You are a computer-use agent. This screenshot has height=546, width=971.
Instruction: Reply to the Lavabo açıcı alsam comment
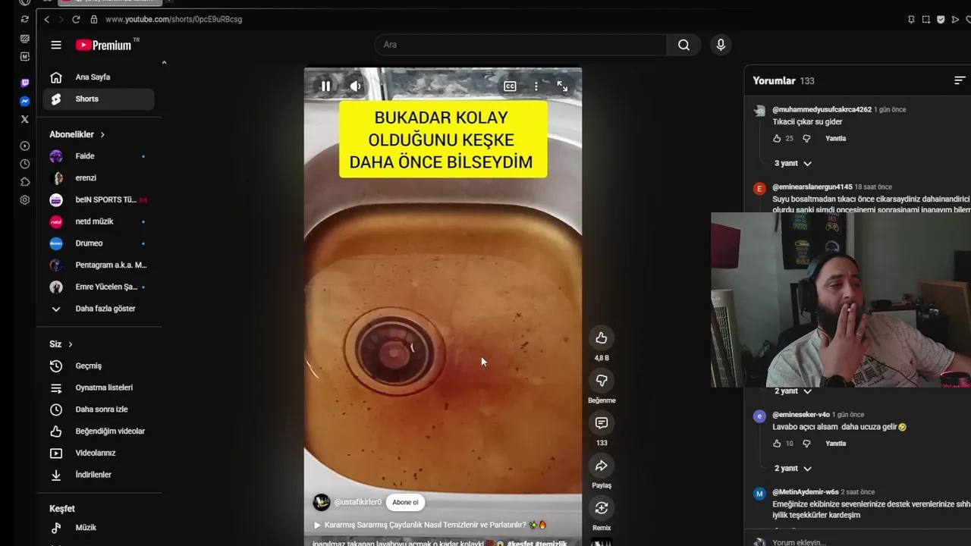[x=835, y=444]
